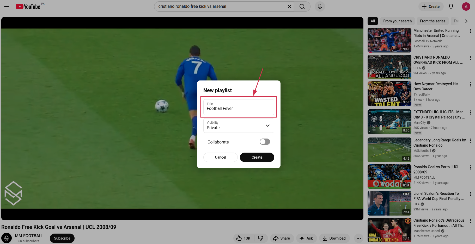Clear the search box text

click(x=289, y=7)
